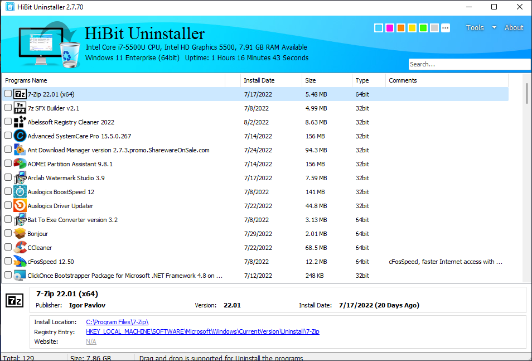This screenshot has height=361, width=532.
Task: Open the About menu
Action: click(514, 28)
